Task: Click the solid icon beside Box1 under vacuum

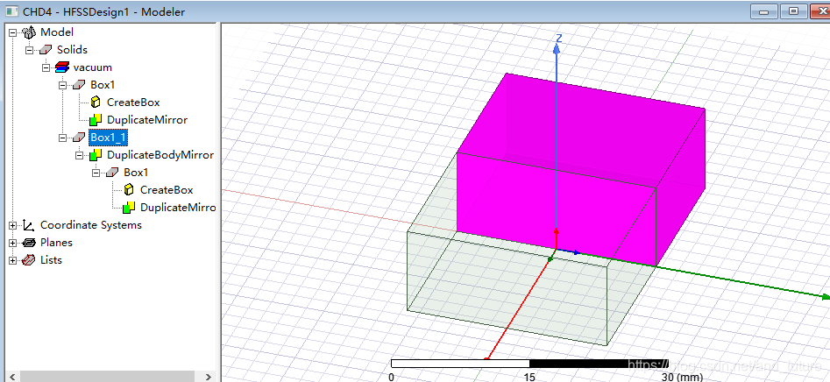Action: 80,85
